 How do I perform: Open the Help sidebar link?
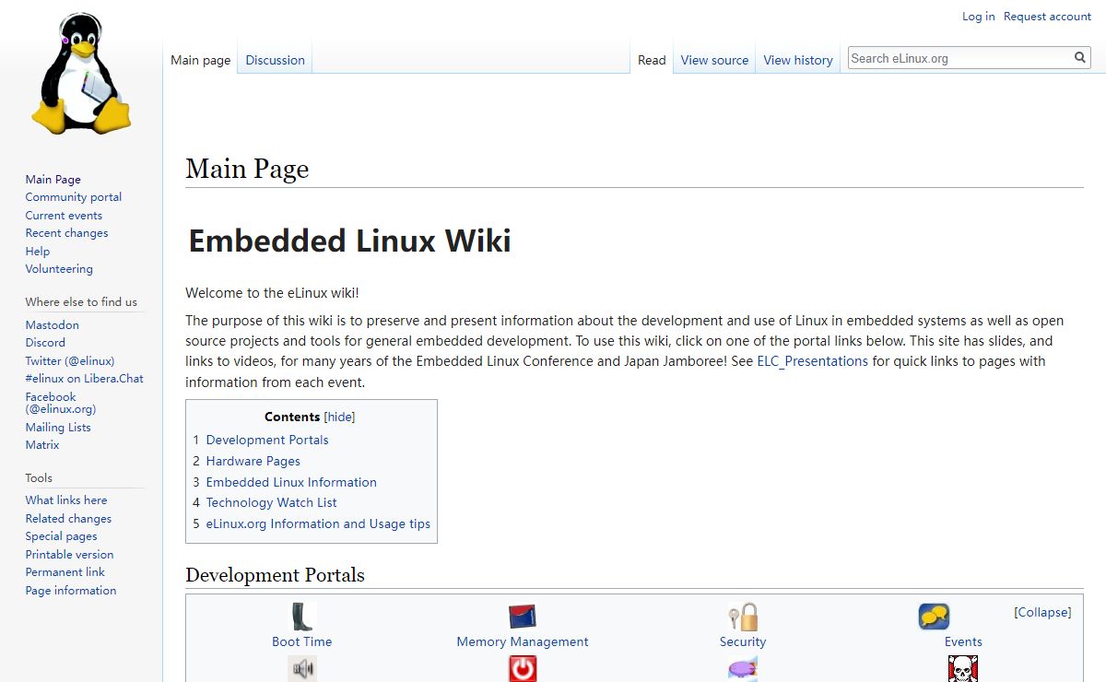[x=38, y=252]
